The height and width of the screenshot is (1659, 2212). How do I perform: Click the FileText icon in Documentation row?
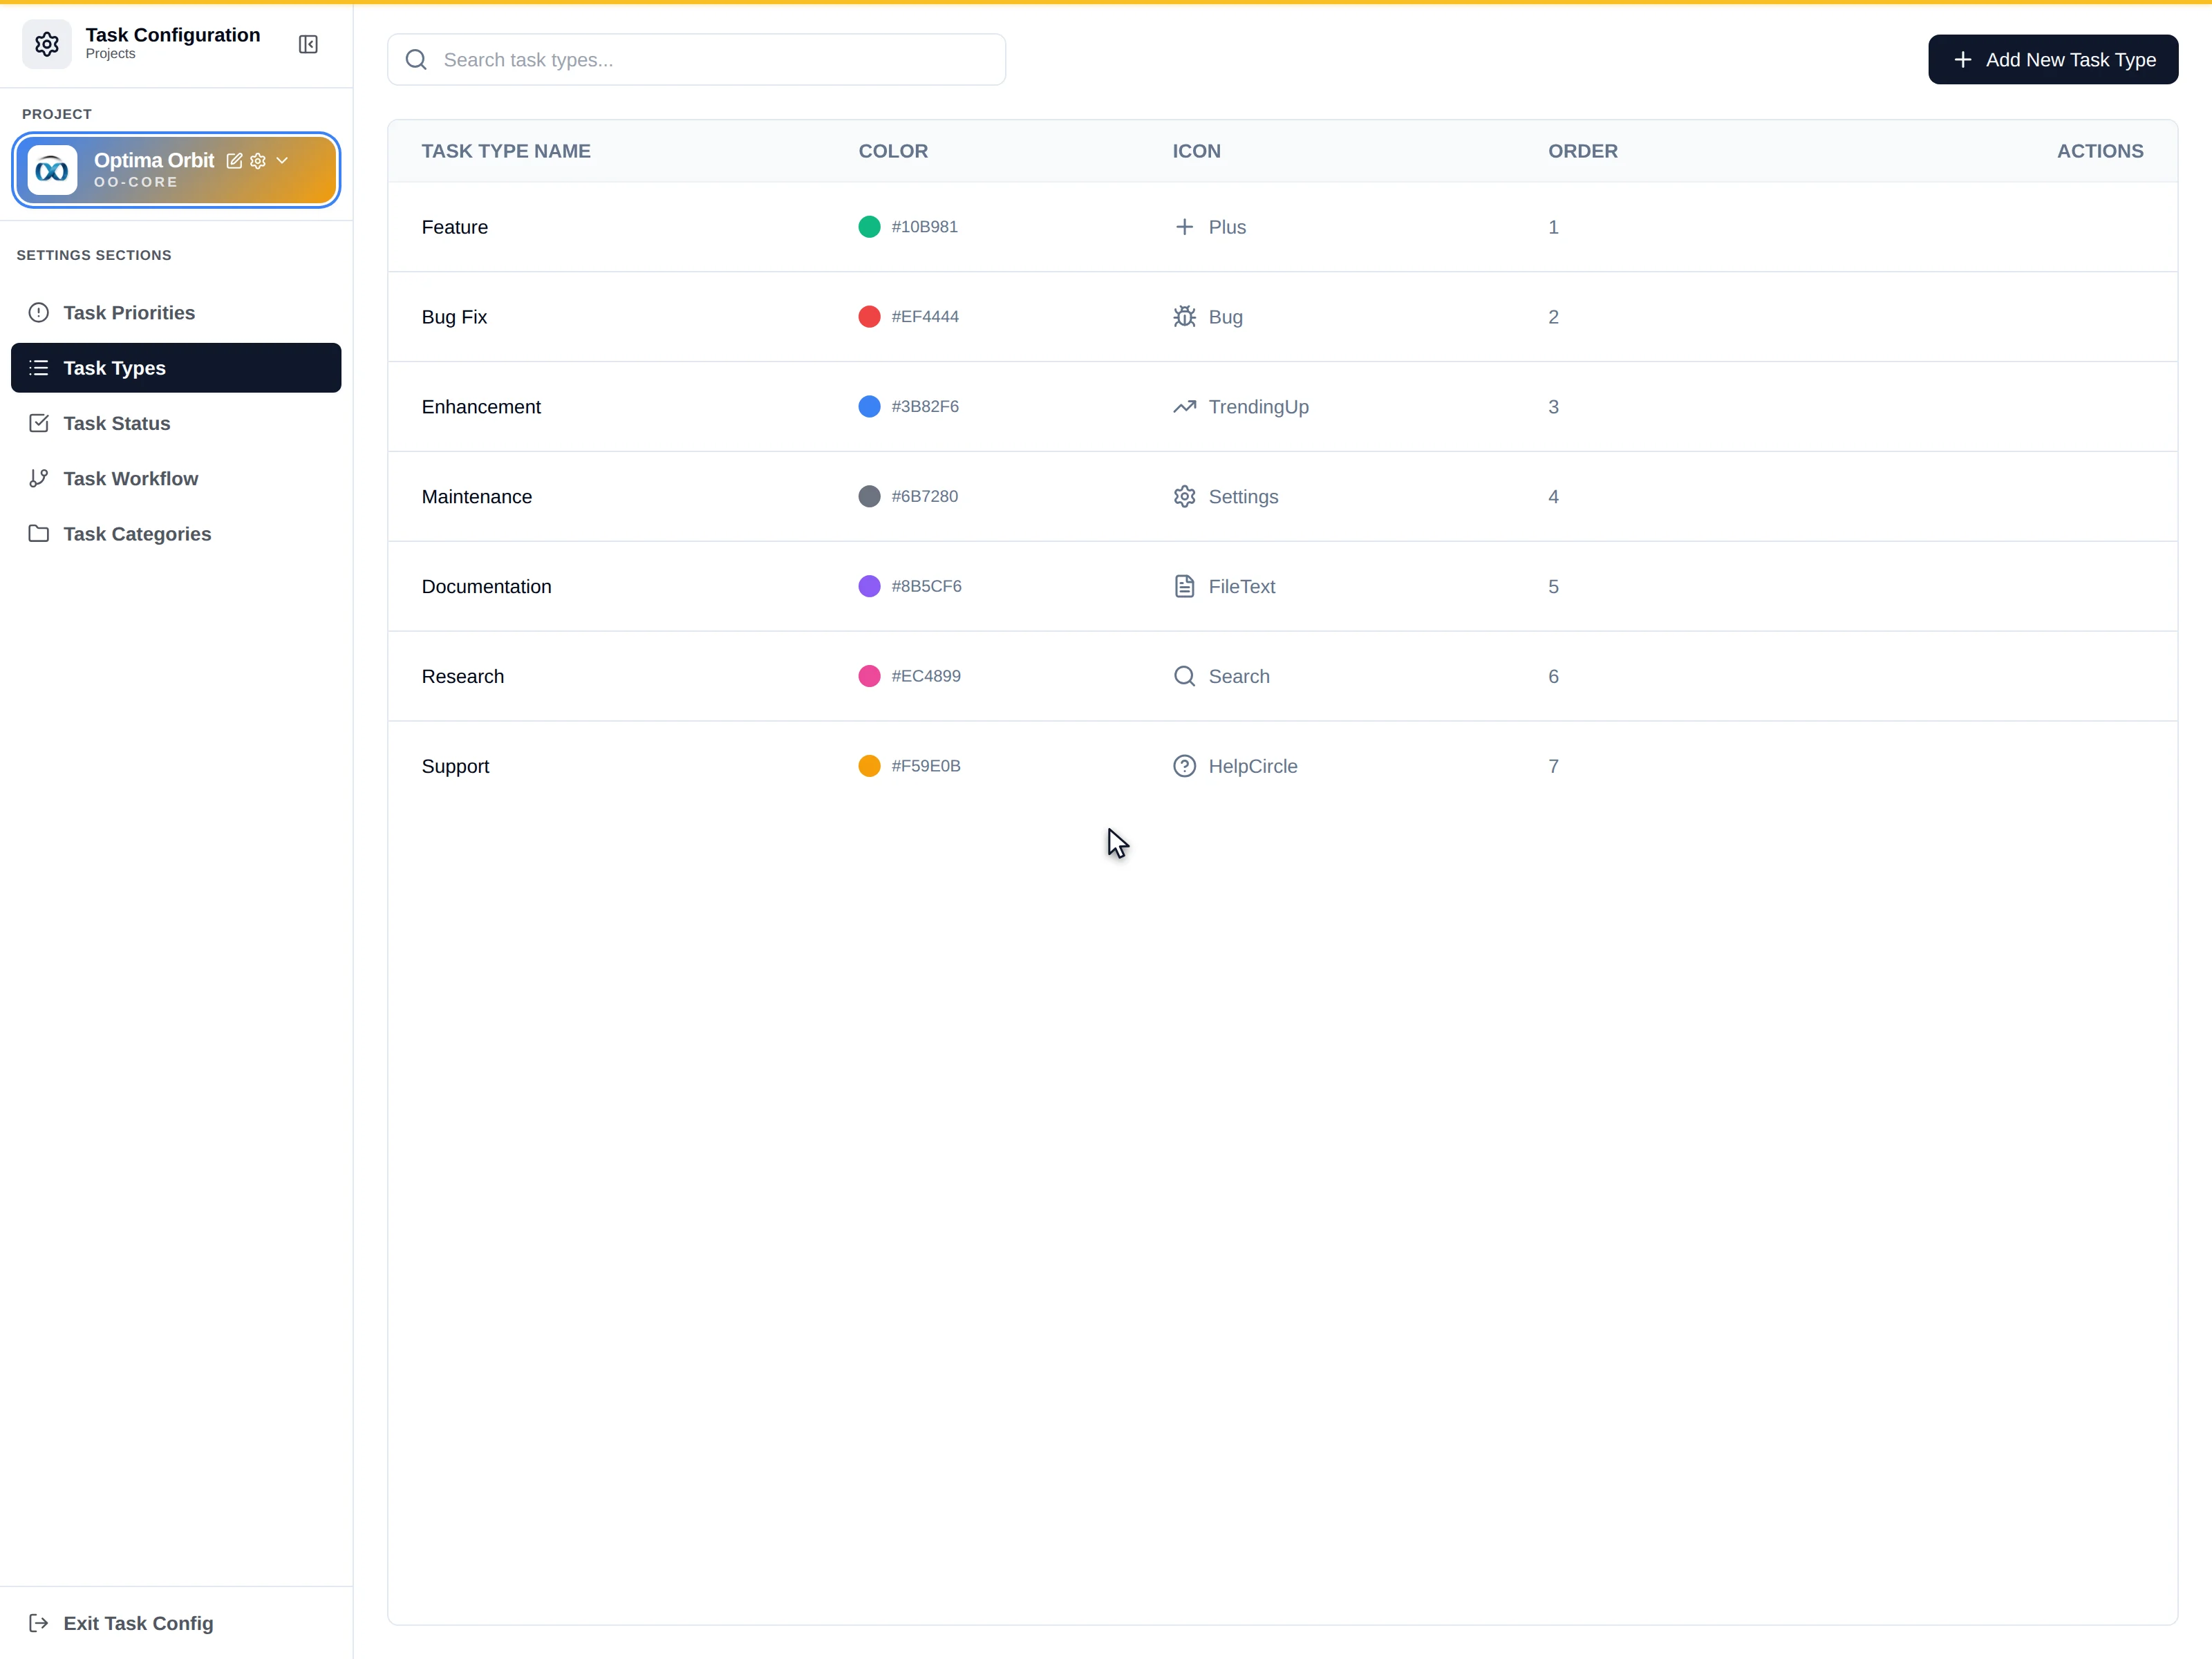(1184, 587)
